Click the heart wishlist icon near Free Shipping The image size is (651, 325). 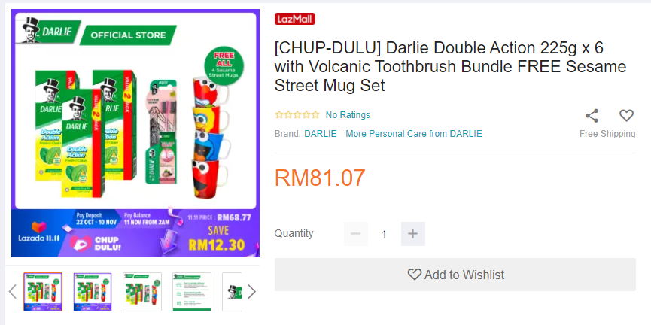pos(626,115)
